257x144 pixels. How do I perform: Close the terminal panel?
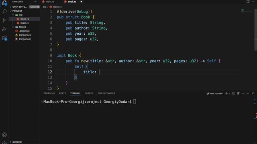click(x=253, y=93)
